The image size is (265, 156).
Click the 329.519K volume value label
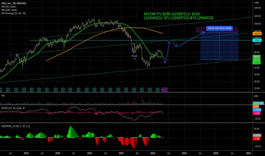pyautogui.click(x=258, y=103)
